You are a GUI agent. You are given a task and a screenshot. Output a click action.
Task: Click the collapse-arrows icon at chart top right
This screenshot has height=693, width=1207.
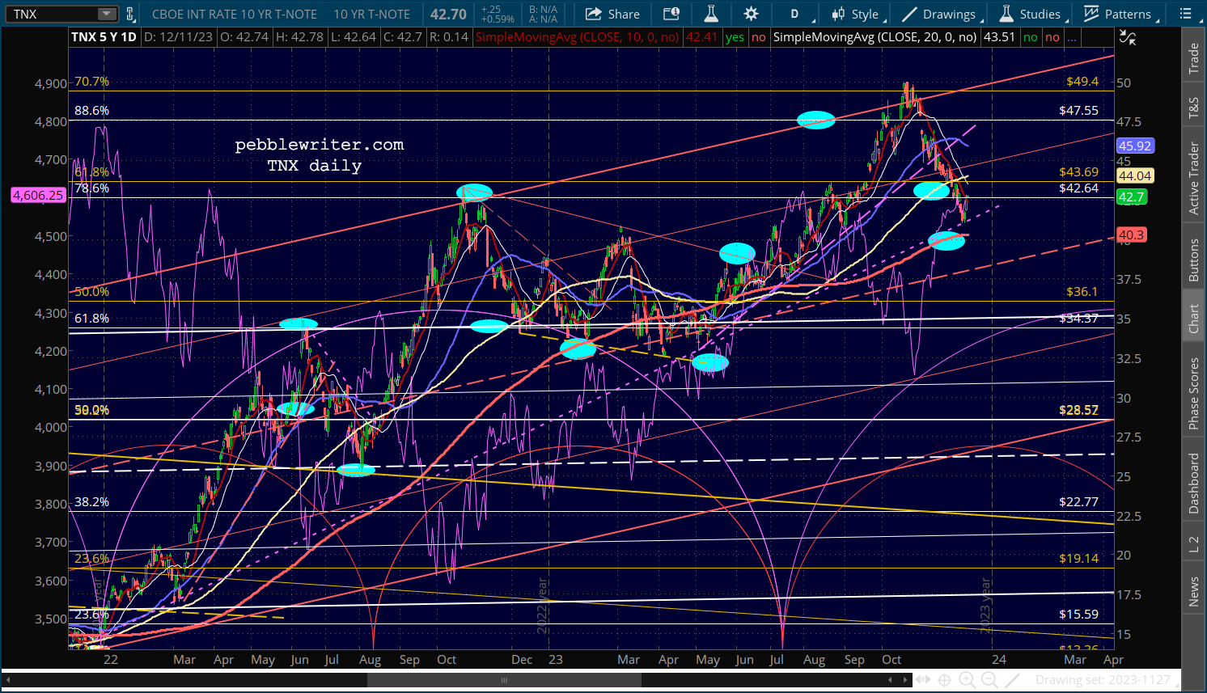pos(1127,37)
